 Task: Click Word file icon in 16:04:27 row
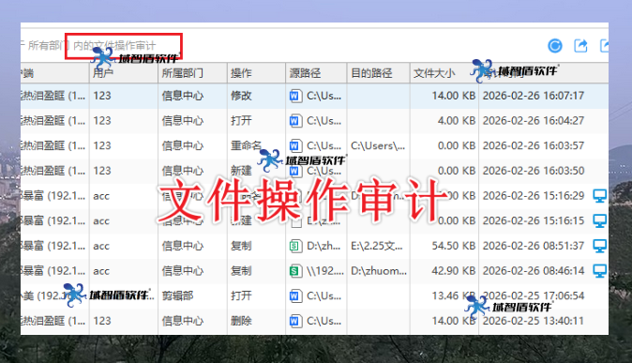point(295,121)
